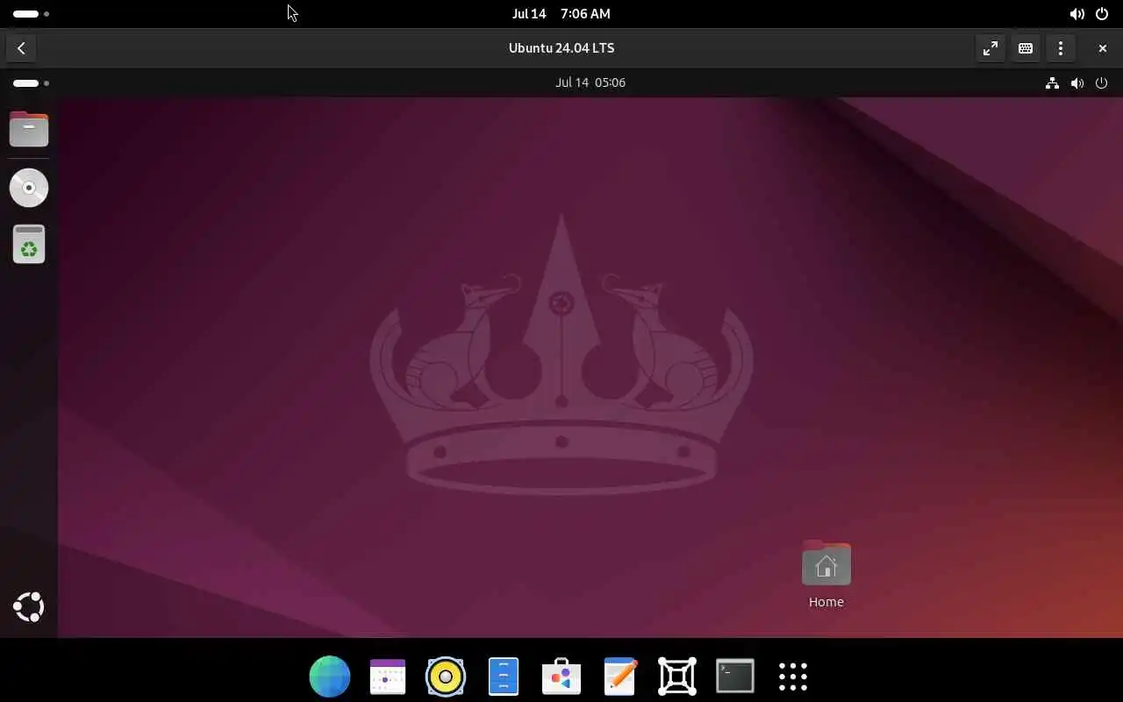Go back using the header arrow button
1123x702 pixels.
click(21, 48)
